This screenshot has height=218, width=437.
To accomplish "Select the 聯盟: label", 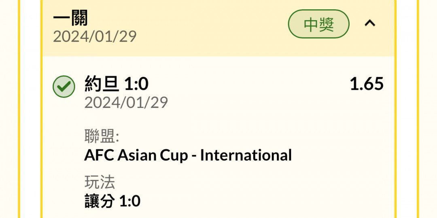I will [102, 137].
